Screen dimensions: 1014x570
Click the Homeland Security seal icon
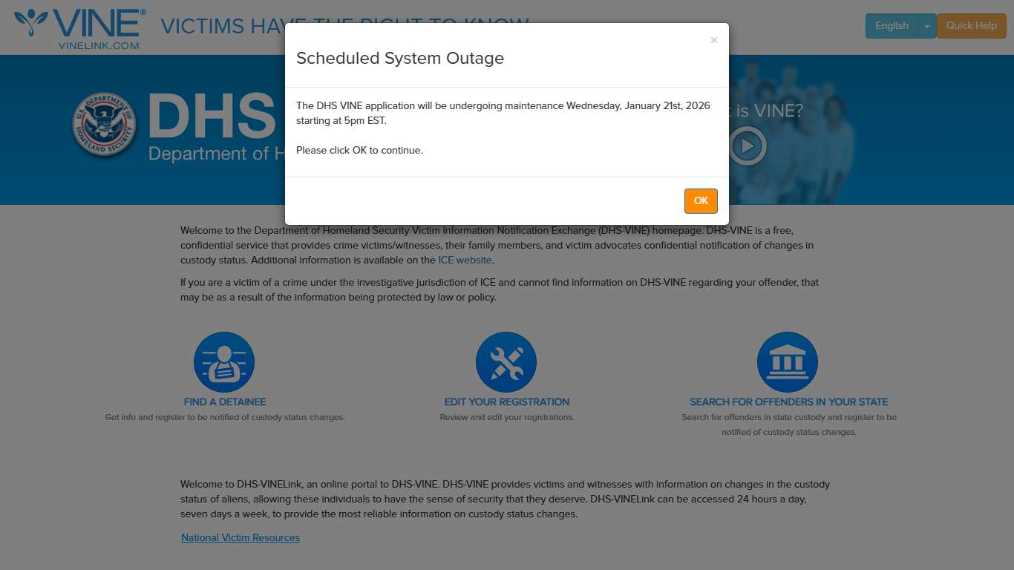click(x=105, y=125)
